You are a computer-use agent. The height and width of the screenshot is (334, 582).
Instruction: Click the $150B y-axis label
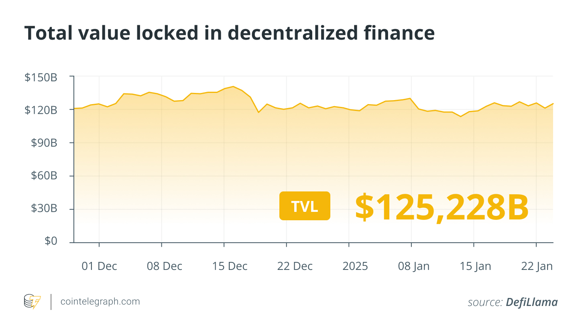41,77
